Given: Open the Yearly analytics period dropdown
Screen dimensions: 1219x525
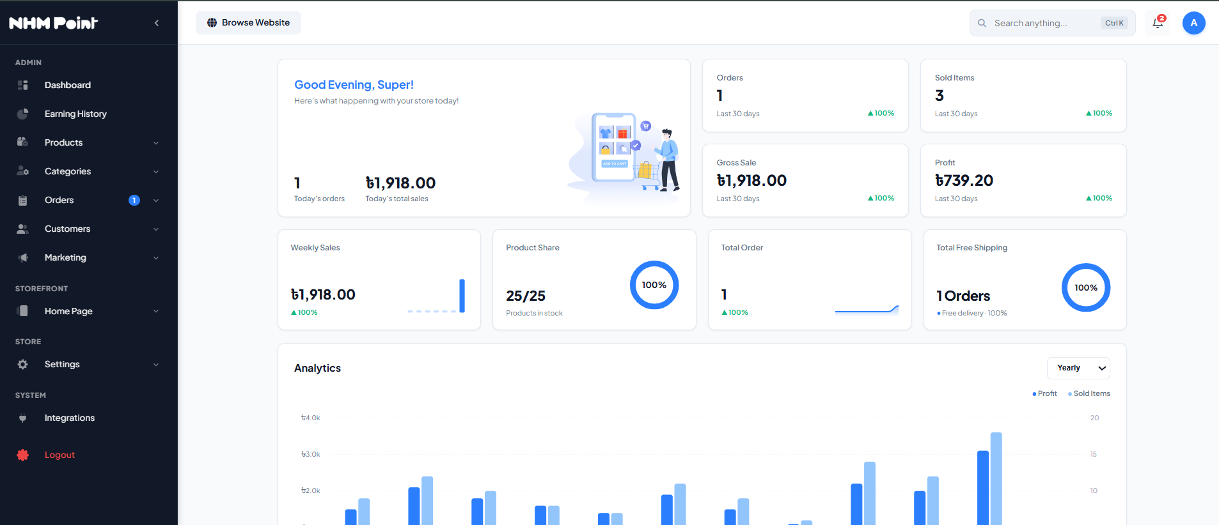Looking at the screenshot, I should tap(1078, 368).
